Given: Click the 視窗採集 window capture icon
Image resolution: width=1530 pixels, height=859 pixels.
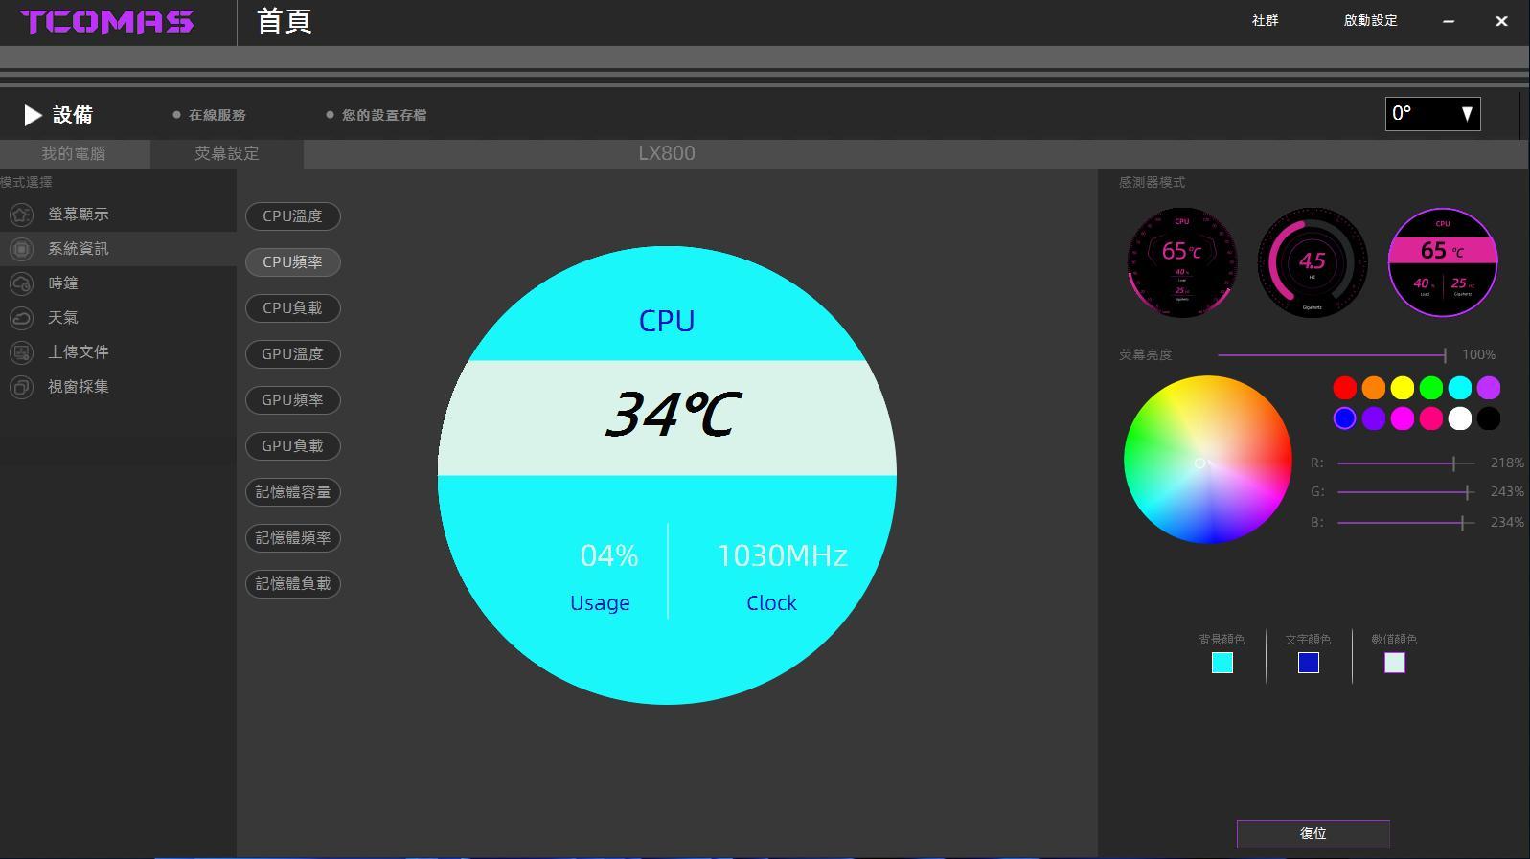Looking at the screenshot, I should pyautogui.click(x=21, y=387).
